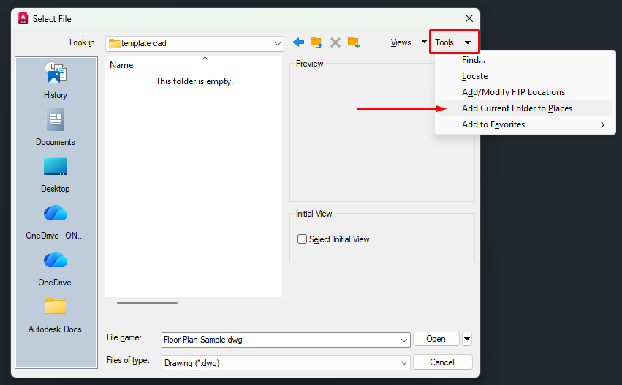
Task: Open the Tools dropdown menu
Action: (453, 42)
